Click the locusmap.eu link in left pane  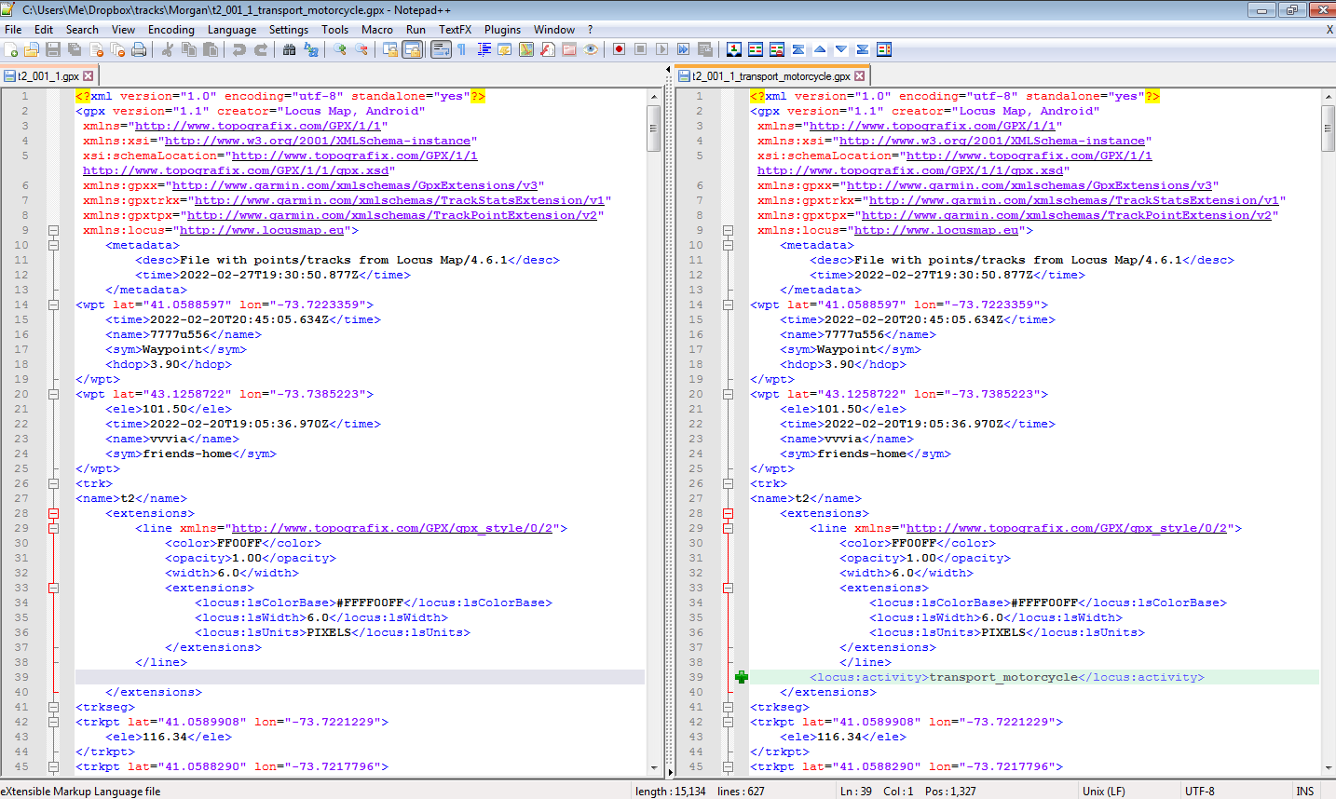coord(262,230)
